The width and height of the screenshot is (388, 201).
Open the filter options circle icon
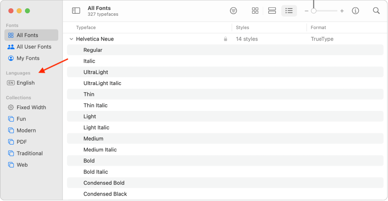[234, 11]
